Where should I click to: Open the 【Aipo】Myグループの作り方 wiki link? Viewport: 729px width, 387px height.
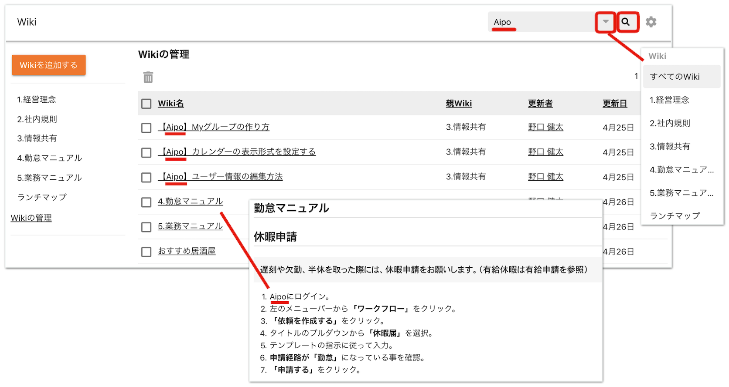214,127
